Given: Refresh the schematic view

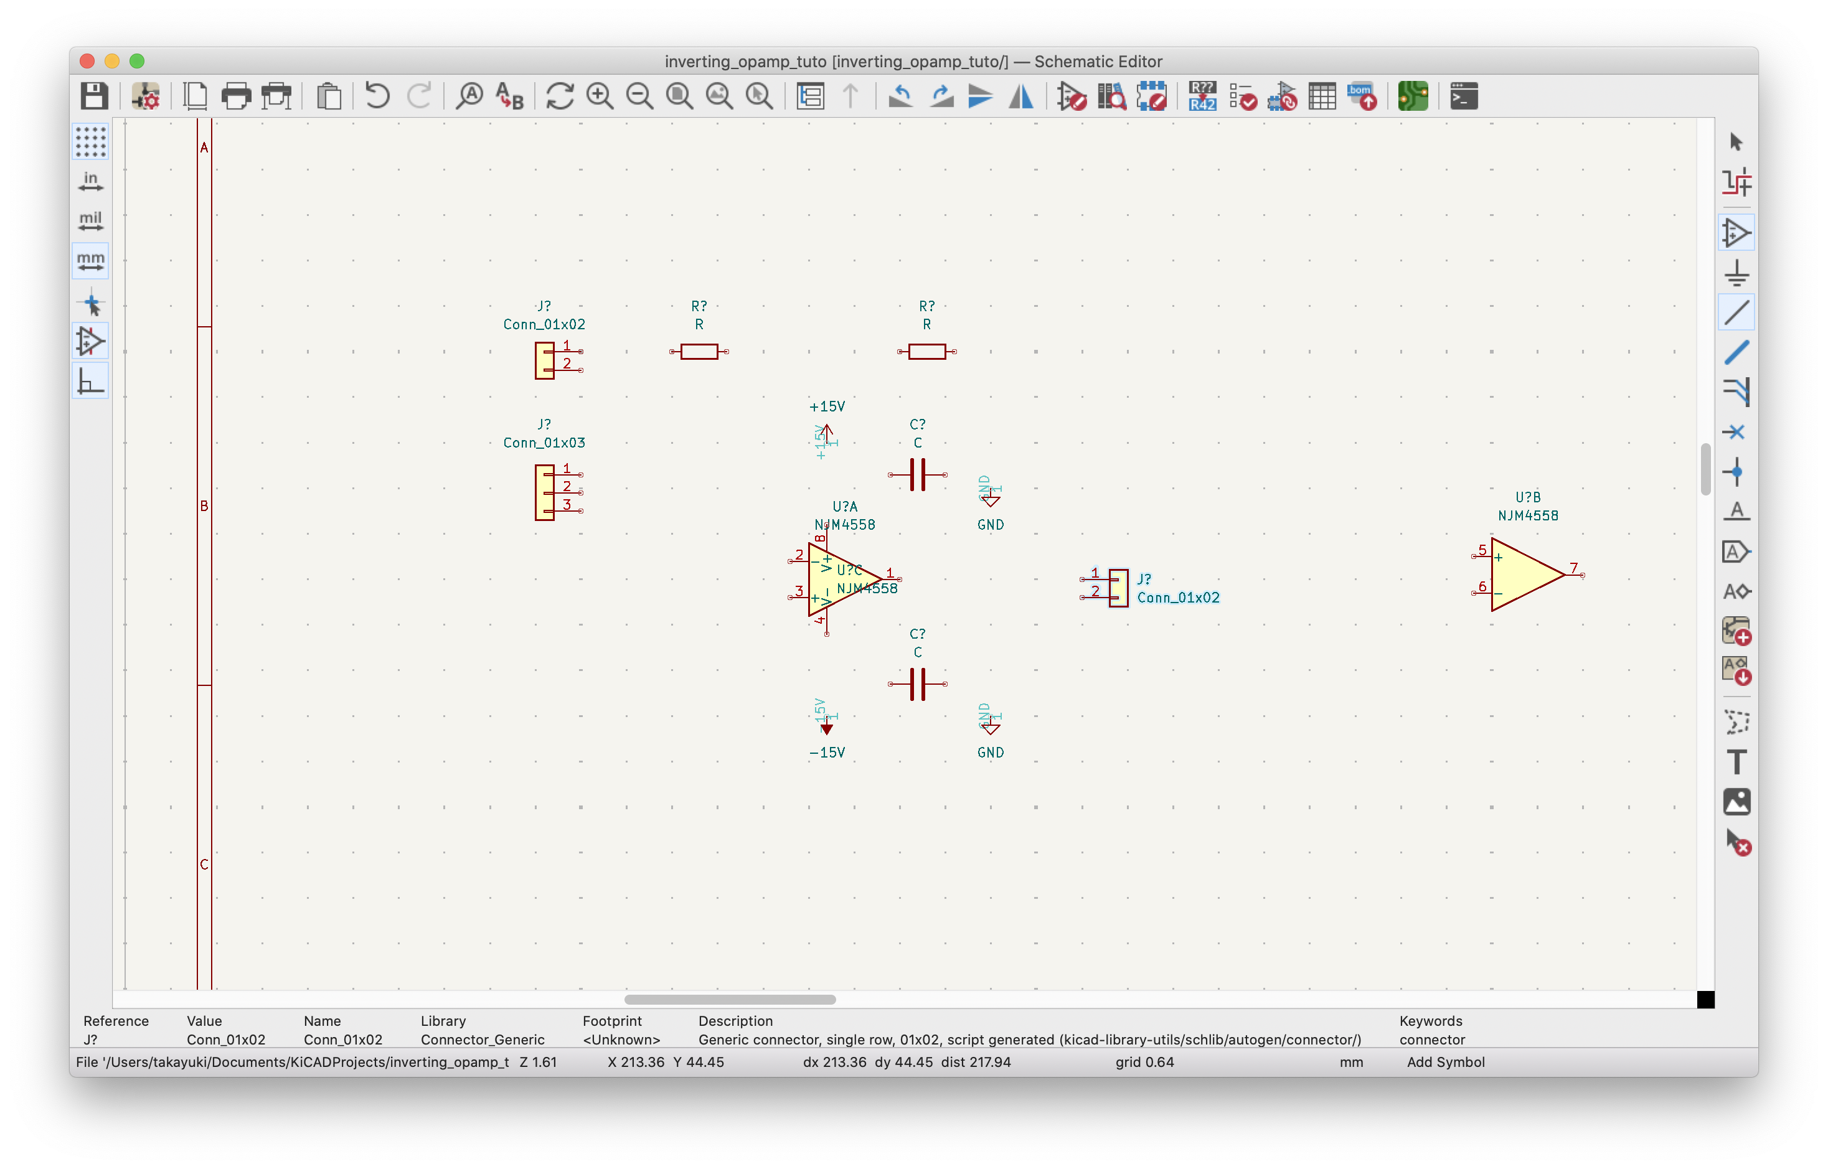Looking at the screenshot, I should pyautogui.click(x=560, y=96).
